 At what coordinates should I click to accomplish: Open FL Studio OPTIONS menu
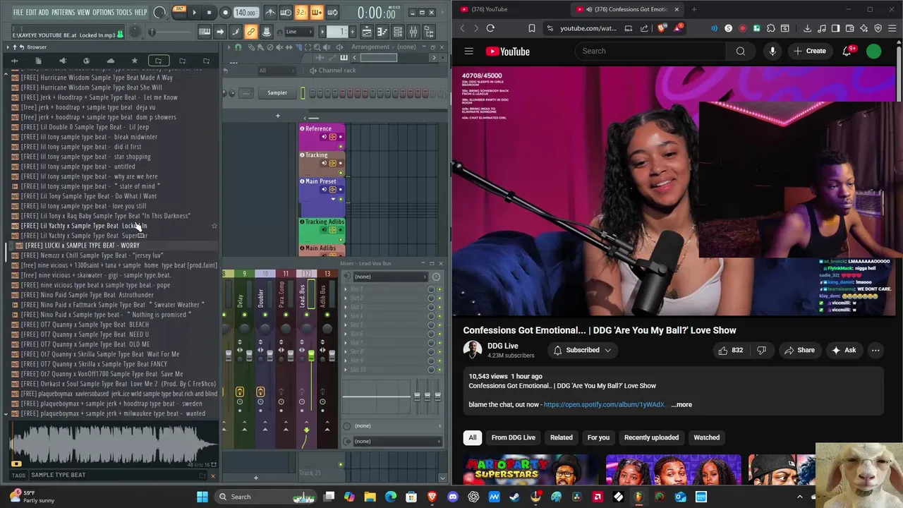pos(103,13)
